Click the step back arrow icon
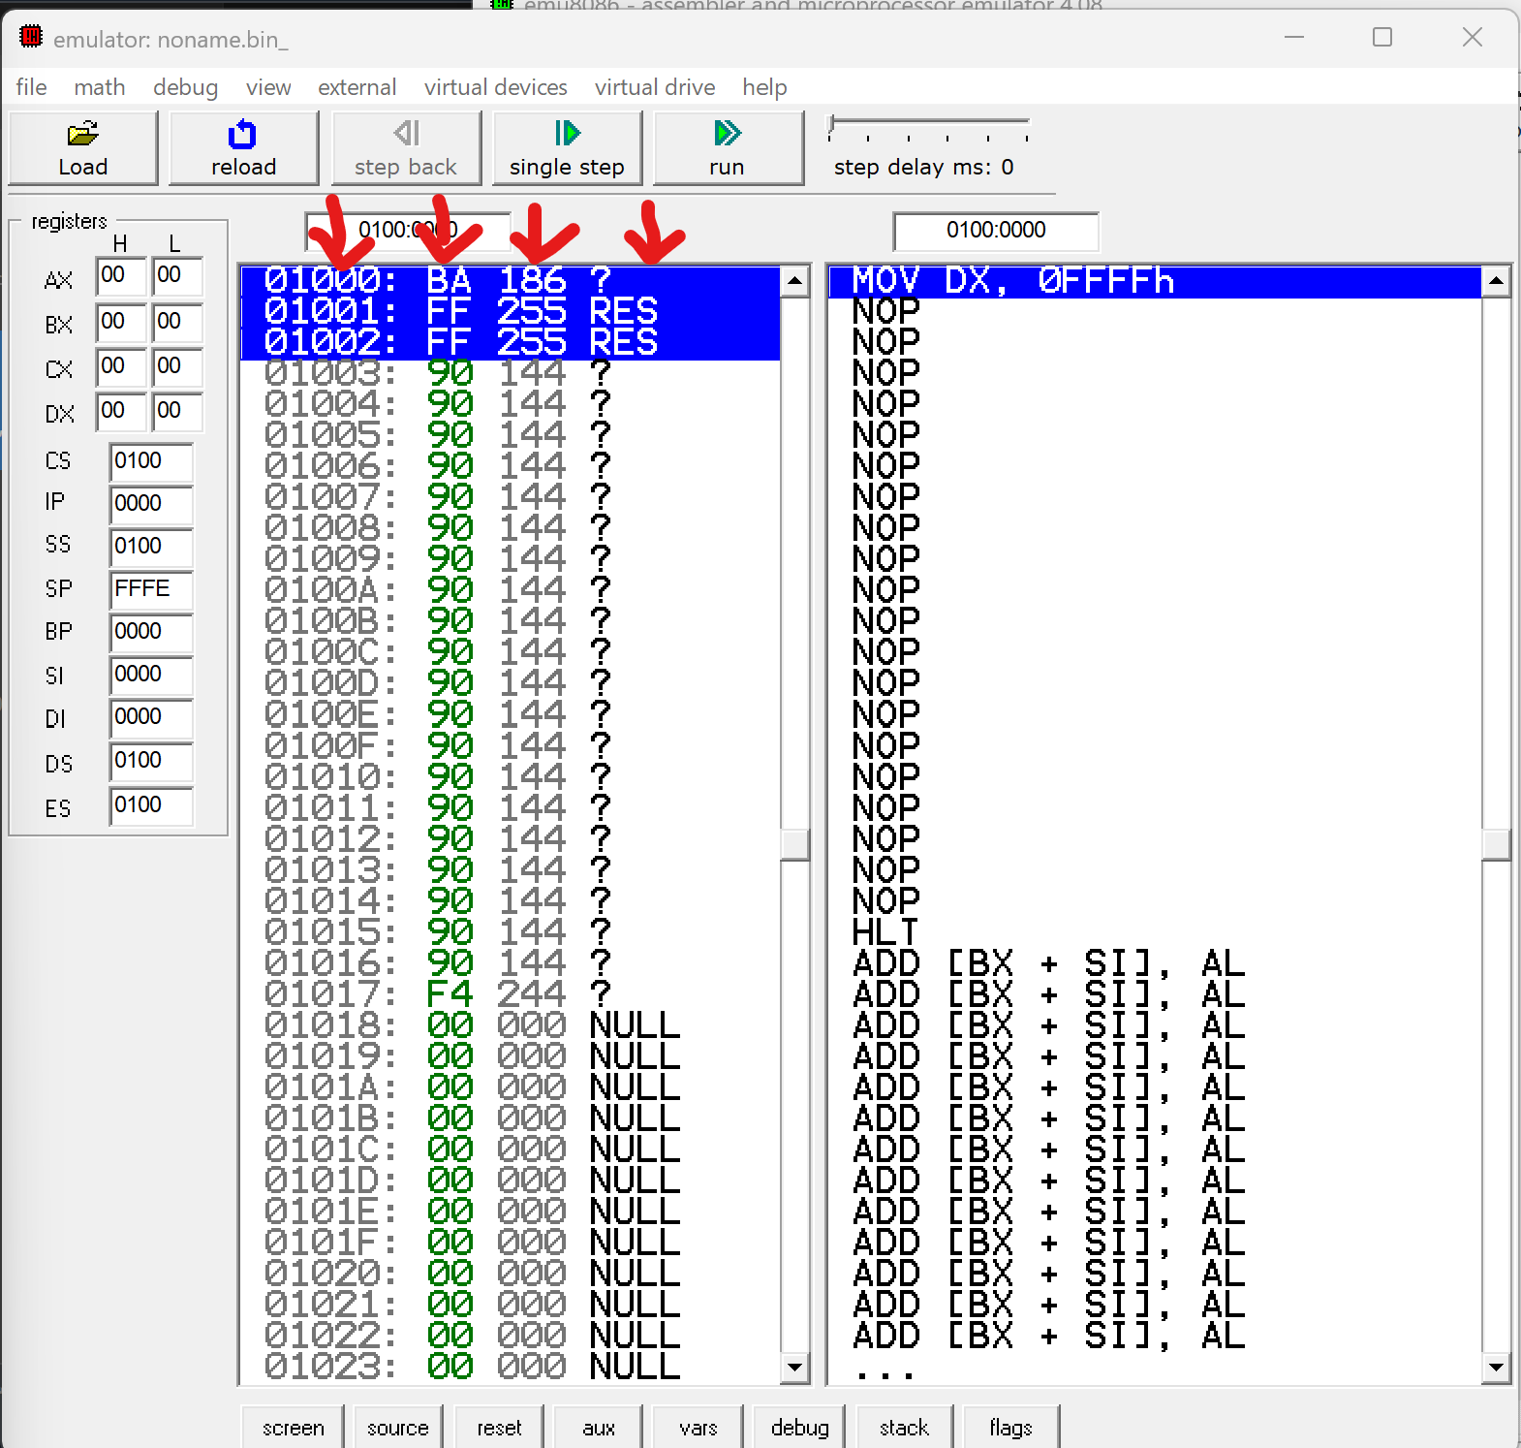Image resolution: width=1521 pixels, height=1448 pixels. (x=407, y=132)
